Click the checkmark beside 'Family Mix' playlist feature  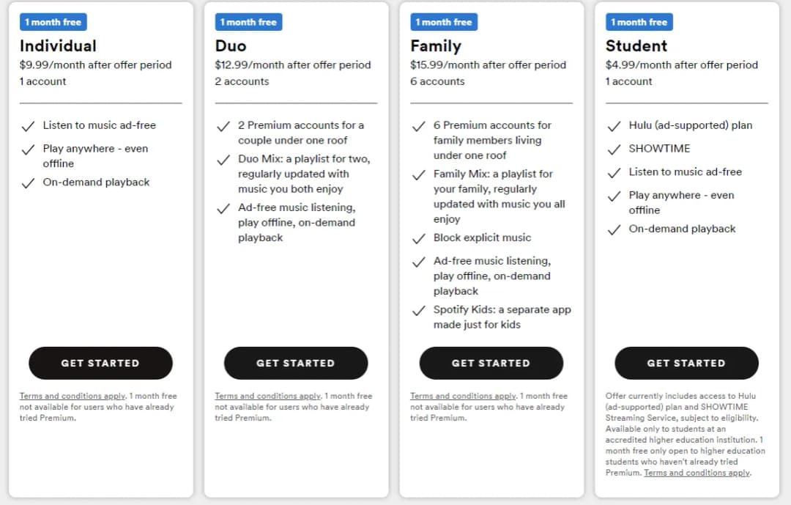pos(419,174)
